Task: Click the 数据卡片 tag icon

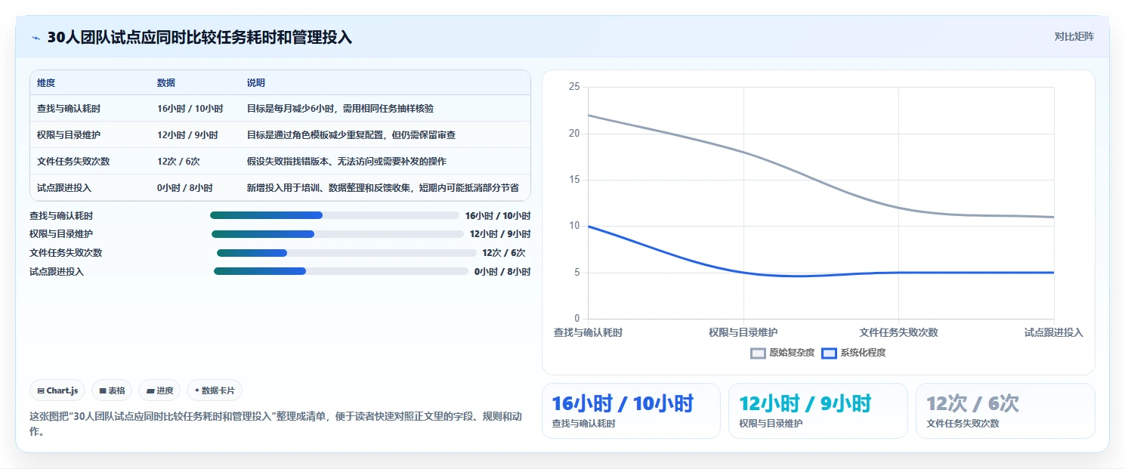Action: tap(197, 390)
